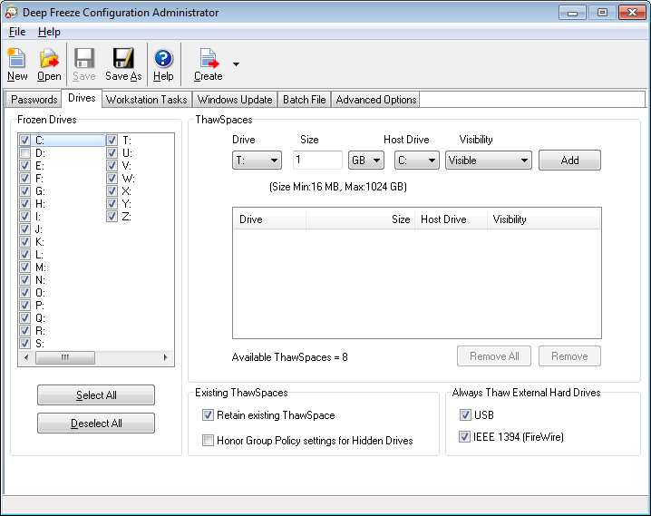Screen dimensions: 651x516
Task: Switch to the Batch File tab
Action: coord(305,100)
